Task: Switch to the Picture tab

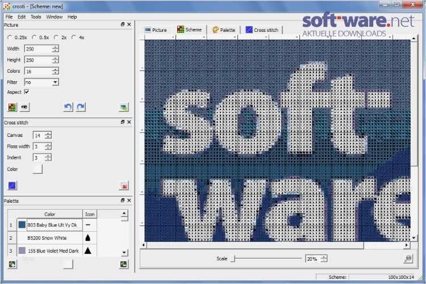Action: (x=156, y=30)
